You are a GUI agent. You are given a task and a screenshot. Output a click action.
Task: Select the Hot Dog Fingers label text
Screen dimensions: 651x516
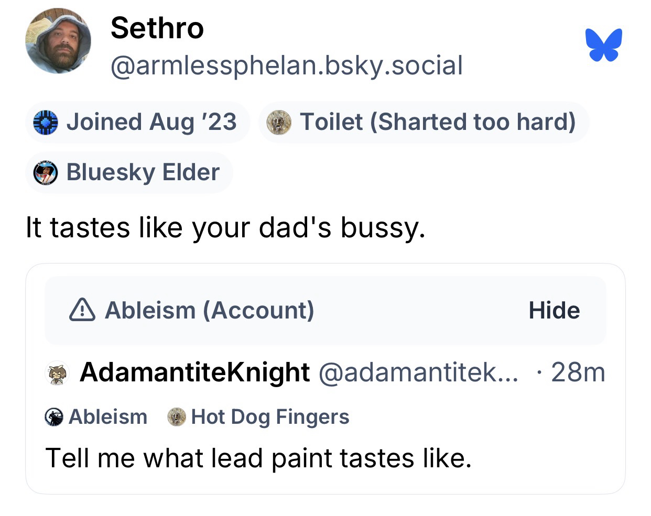(x=270, y=417)
